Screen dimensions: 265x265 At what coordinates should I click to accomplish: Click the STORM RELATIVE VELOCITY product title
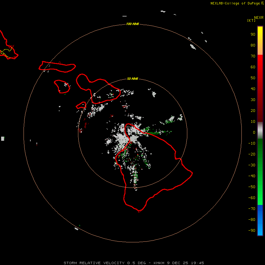coord(95,263)
